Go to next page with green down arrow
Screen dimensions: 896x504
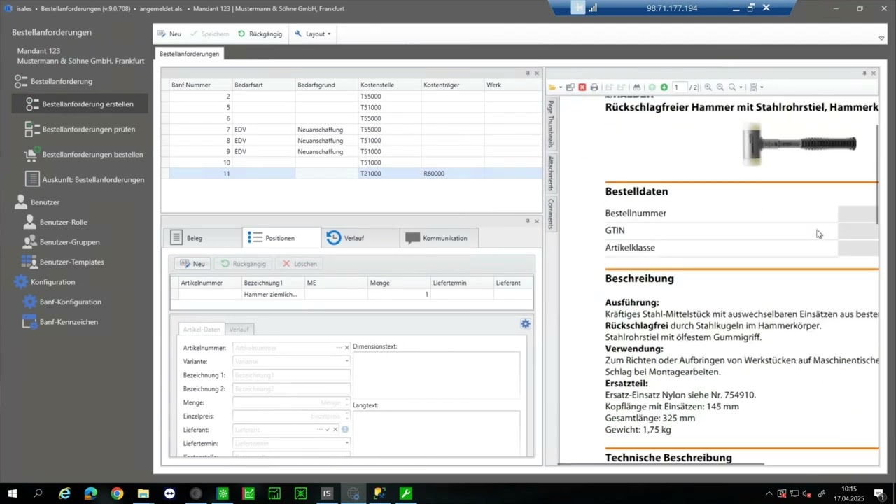[664, 87]
